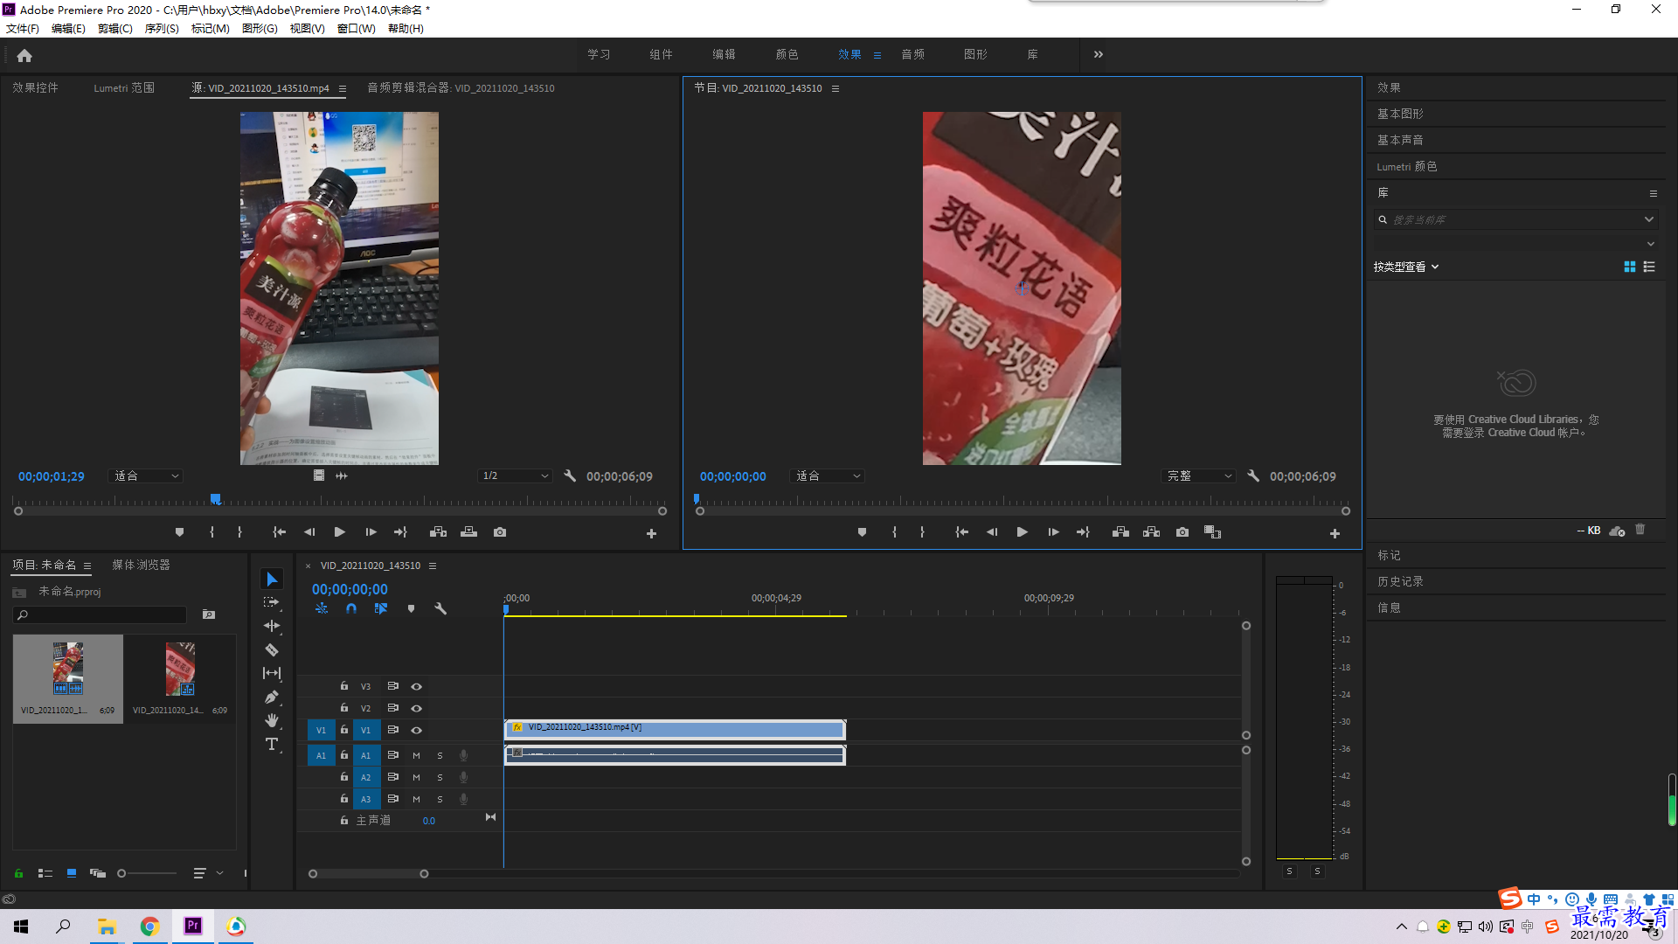Toggle V1 track output eye

tap(417, 730)
